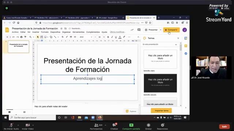Star the presentation title
The image size is (234, 131).
[x=61, y=28]
